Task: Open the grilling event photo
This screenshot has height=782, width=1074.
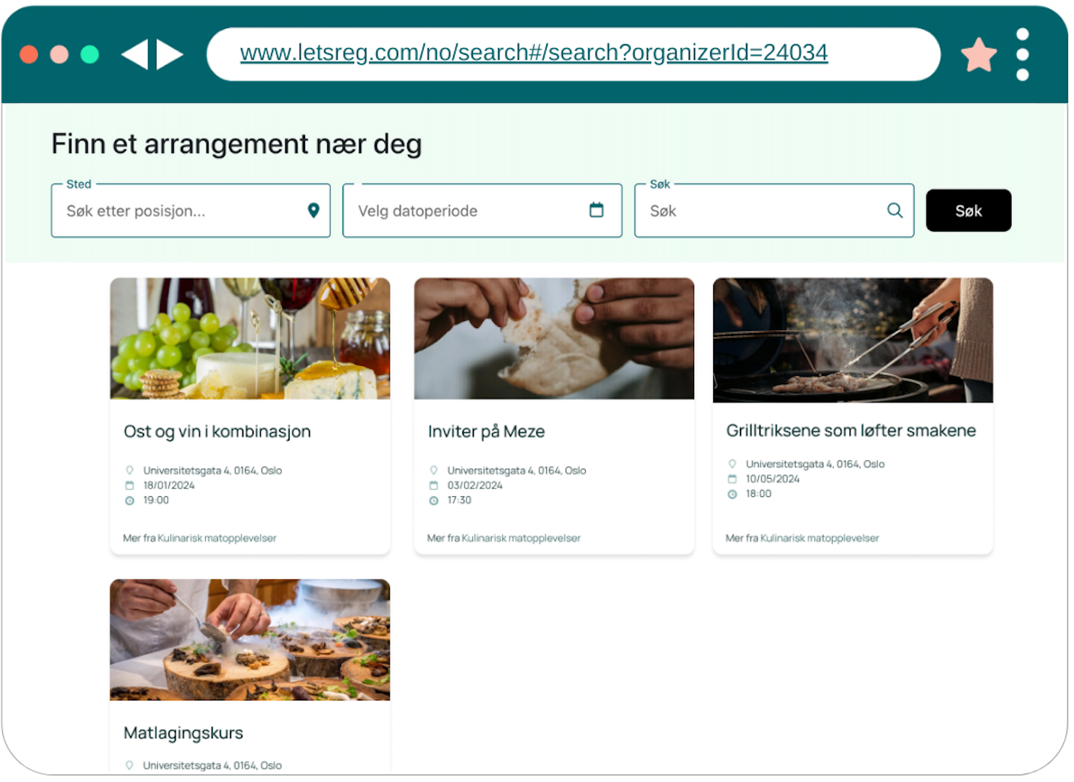Action: click(853, 340)
